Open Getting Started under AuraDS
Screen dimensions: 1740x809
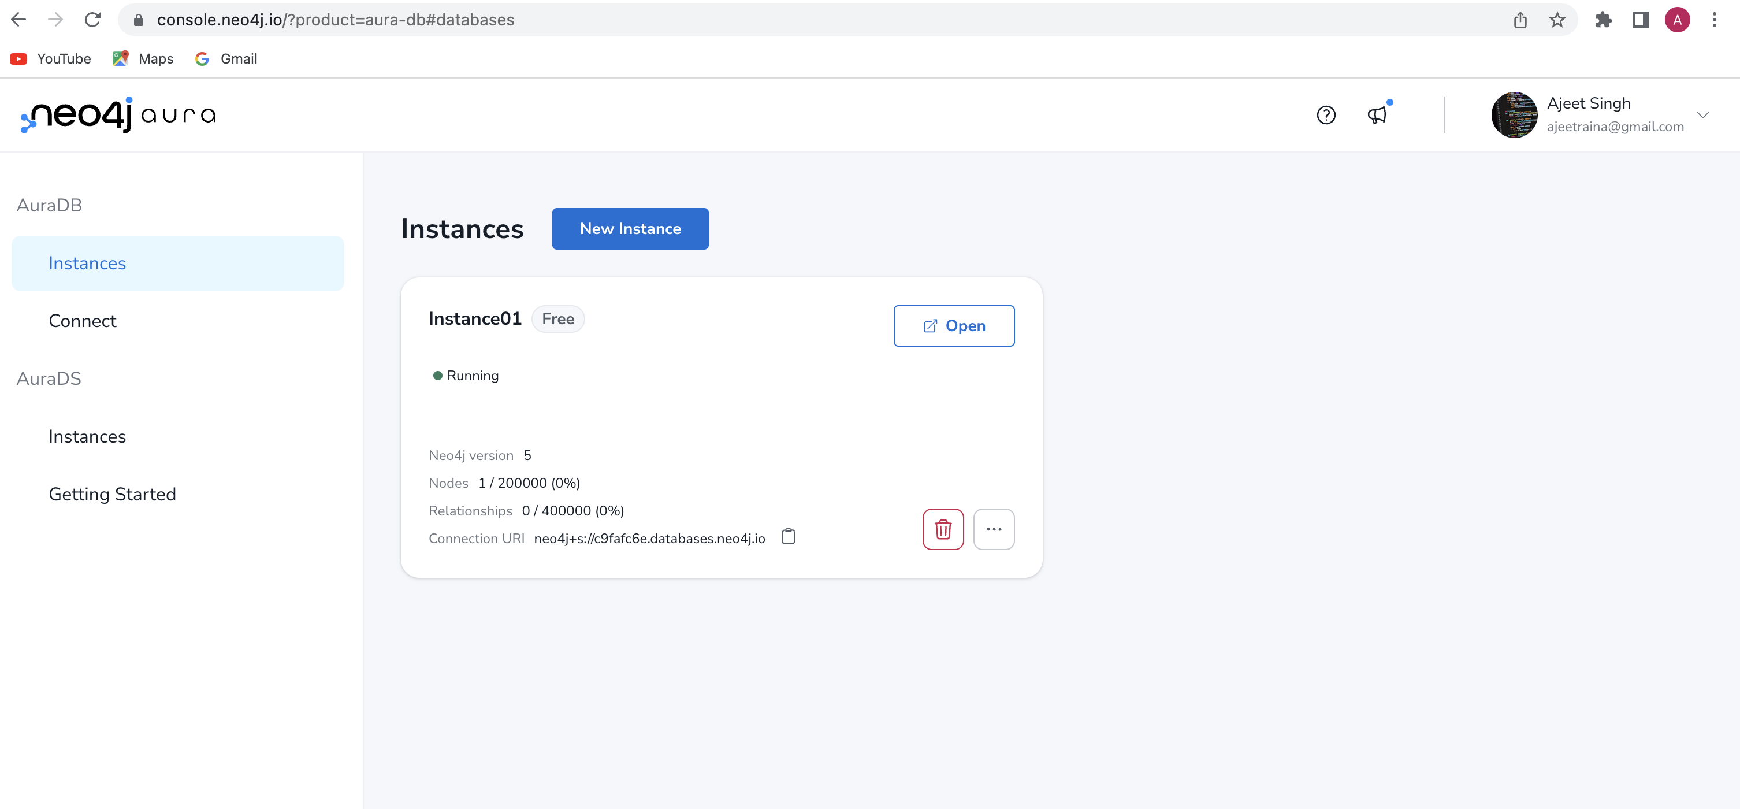[x=112, y=494]
